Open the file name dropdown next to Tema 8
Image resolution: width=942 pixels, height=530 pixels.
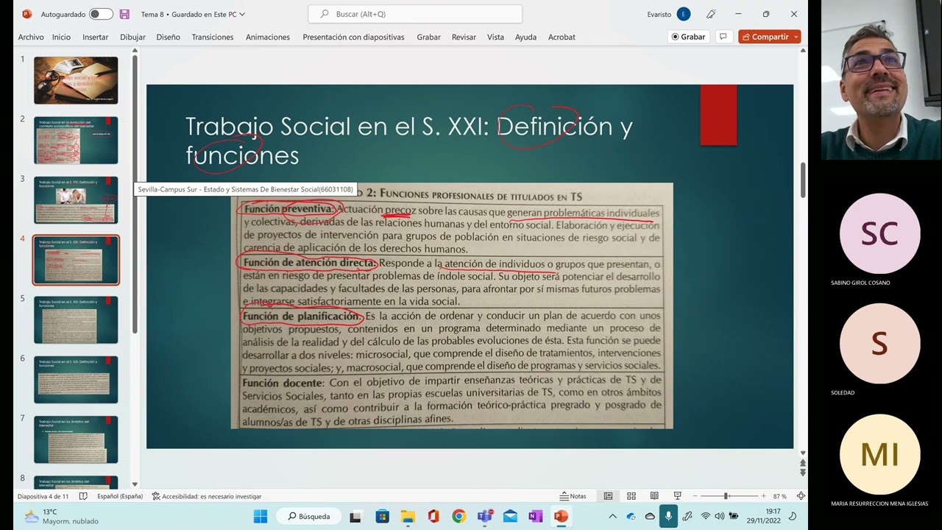click(x=242, y=14)
